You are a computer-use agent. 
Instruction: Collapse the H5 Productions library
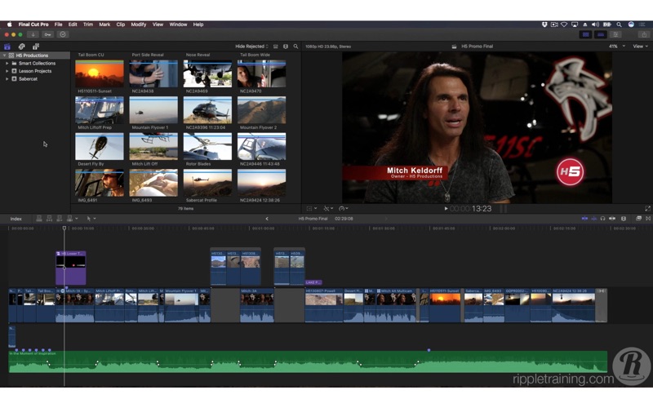click(x=5, y=55)
